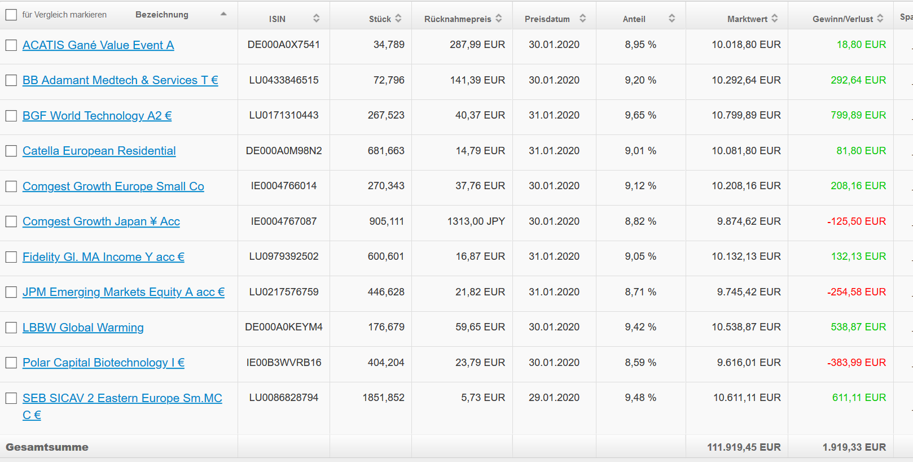Viewport: 913px width, 462px height.
Task: Click the Gewinn/Verlust sort arrows
Action: coord(880,19)
